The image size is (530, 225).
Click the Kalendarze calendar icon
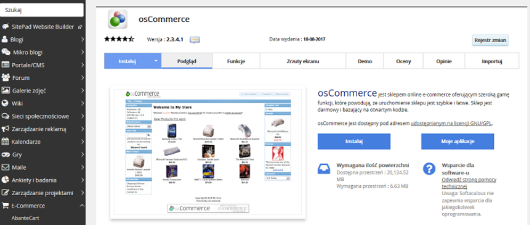(x=5, y=141)
